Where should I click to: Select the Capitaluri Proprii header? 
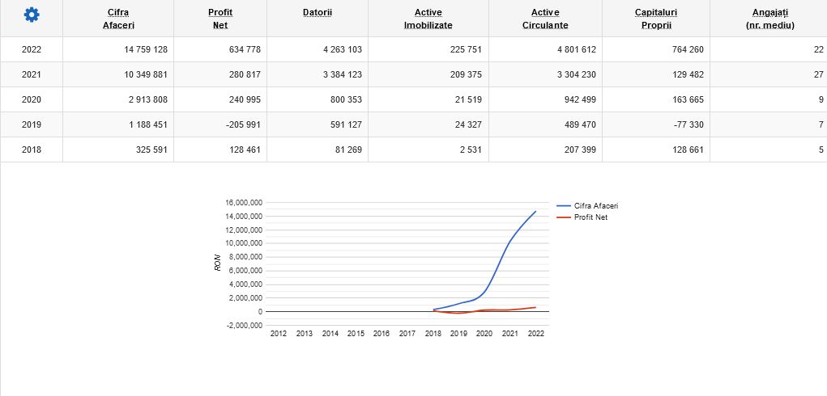coord(656,19)
